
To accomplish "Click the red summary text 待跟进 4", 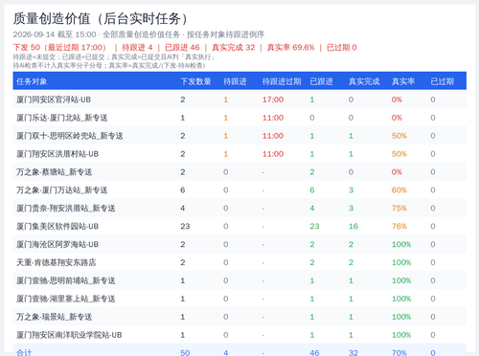I will tap(137, 48).
